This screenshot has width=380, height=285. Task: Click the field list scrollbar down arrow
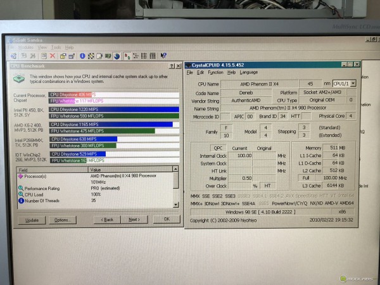(x=176, y=205)
